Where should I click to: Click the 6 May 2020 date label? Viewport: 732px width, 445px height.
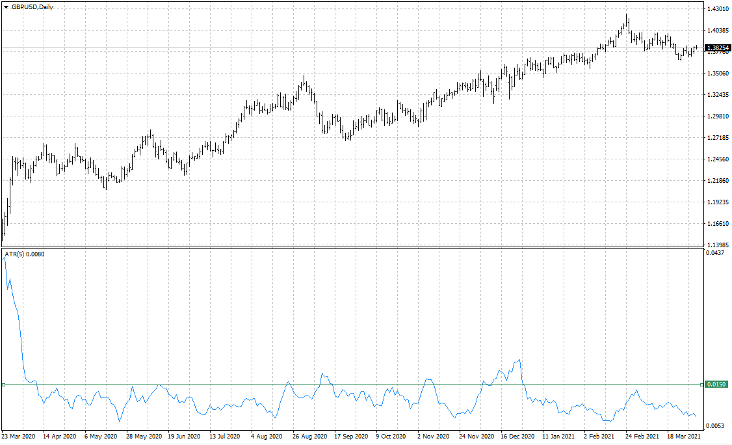[101, 436]
